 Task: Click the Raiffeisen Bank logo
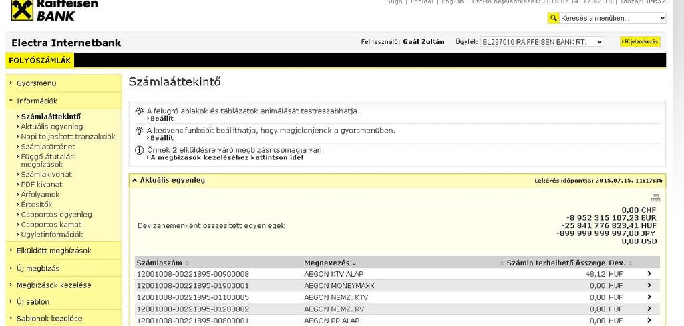pos(54,11)
